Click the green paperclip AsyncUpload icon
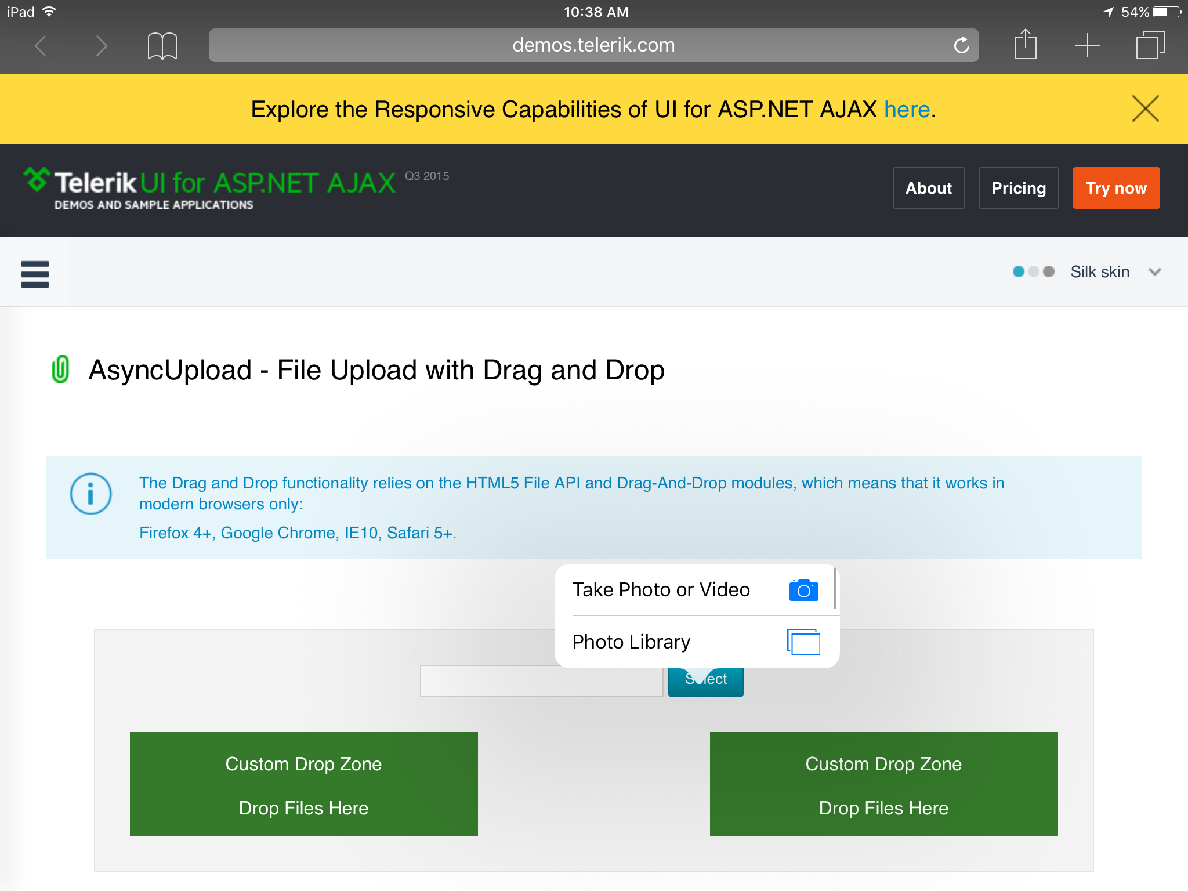This screenshot has width=1188, height=891. (60, 370)
